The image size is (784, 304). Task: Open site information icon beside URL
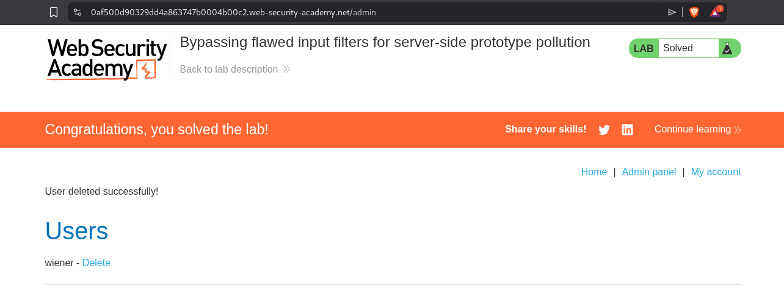coord(78,12)
